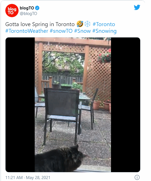This screenshot has width=151, height=181.
Task: Play the embedded patio video
Action: [73, 105]
